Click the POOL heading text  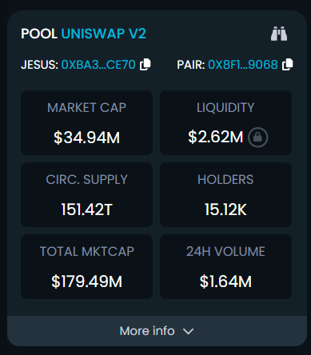39,34
